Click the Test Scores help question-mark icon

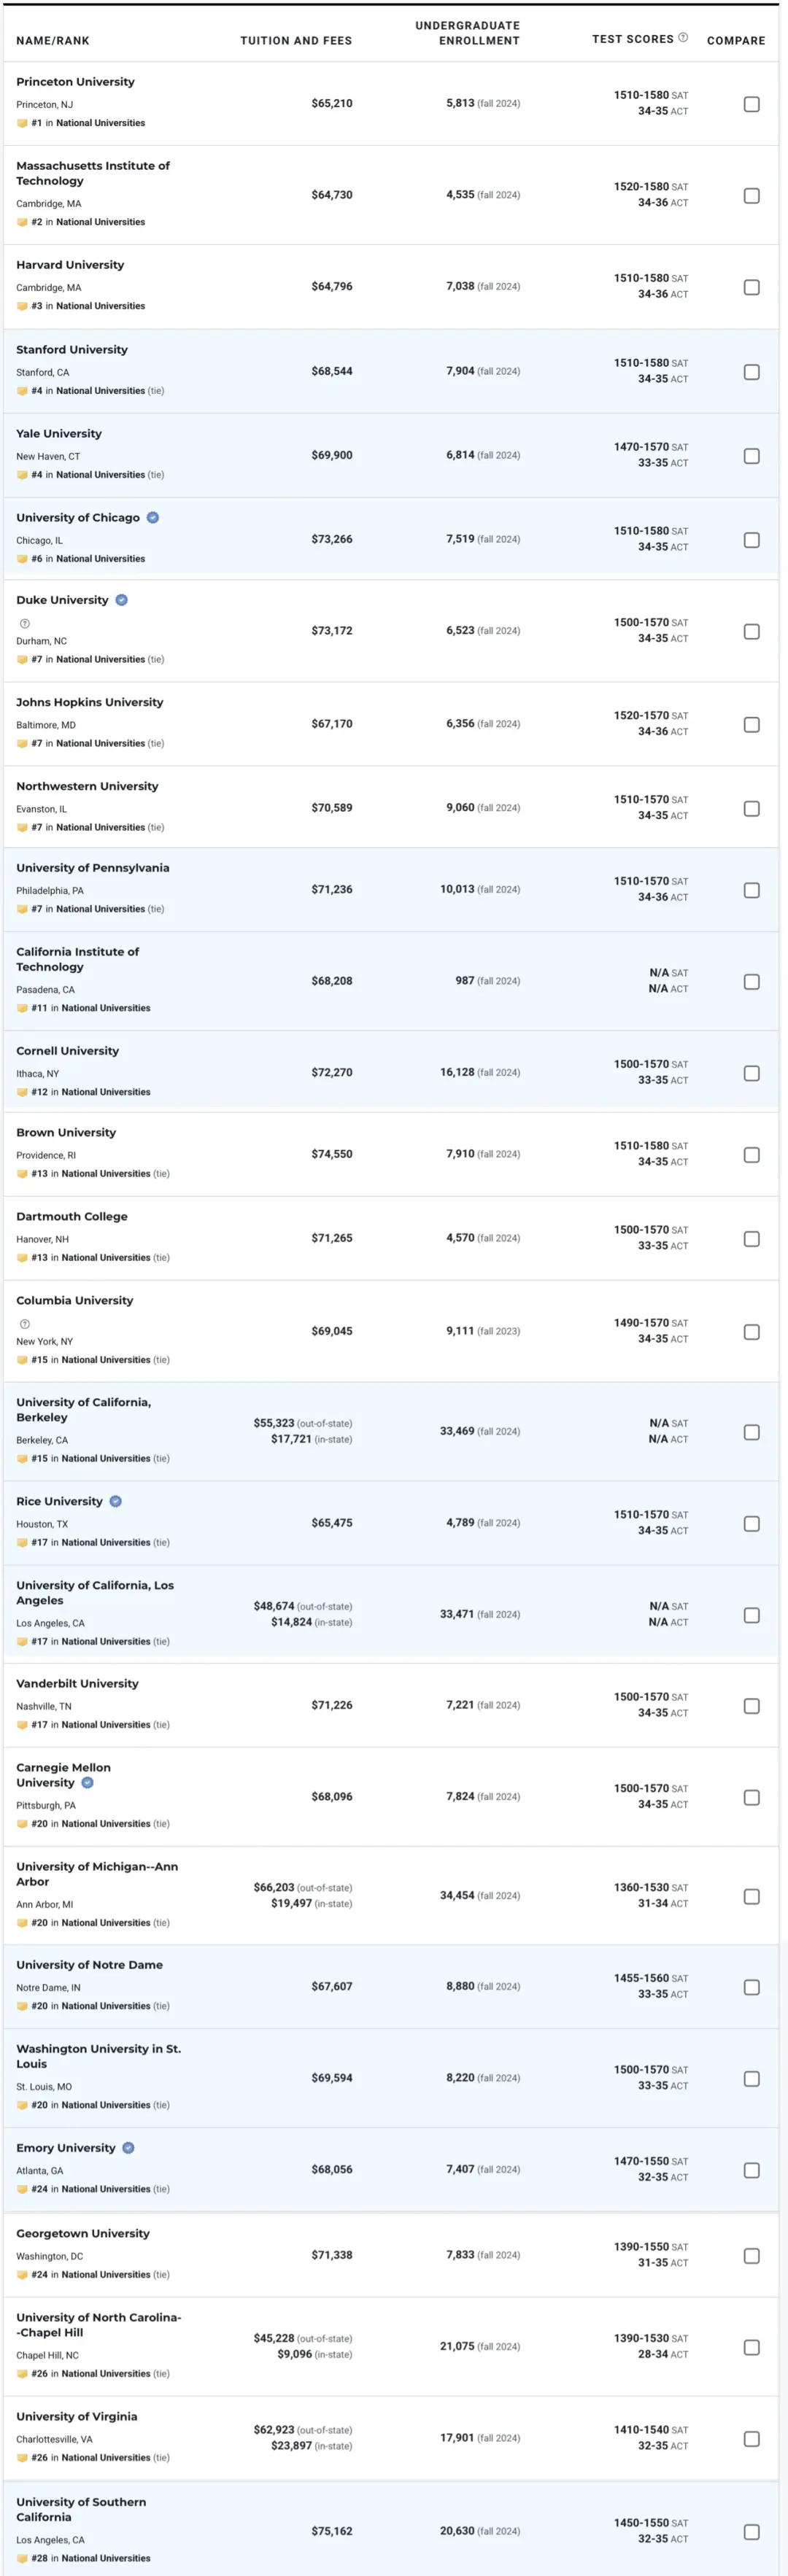tap(683, 38)
